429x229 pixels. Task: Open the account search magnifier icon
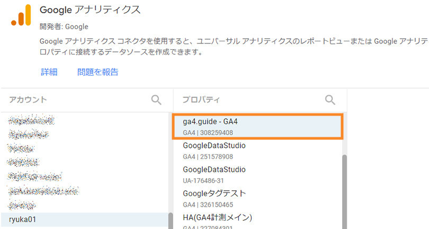(x=156, y=100)
